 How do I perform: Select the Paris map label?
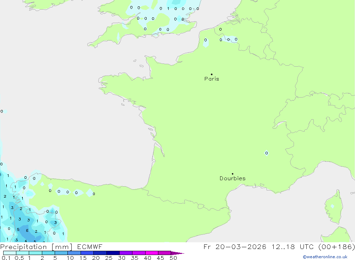pos(212,79)
